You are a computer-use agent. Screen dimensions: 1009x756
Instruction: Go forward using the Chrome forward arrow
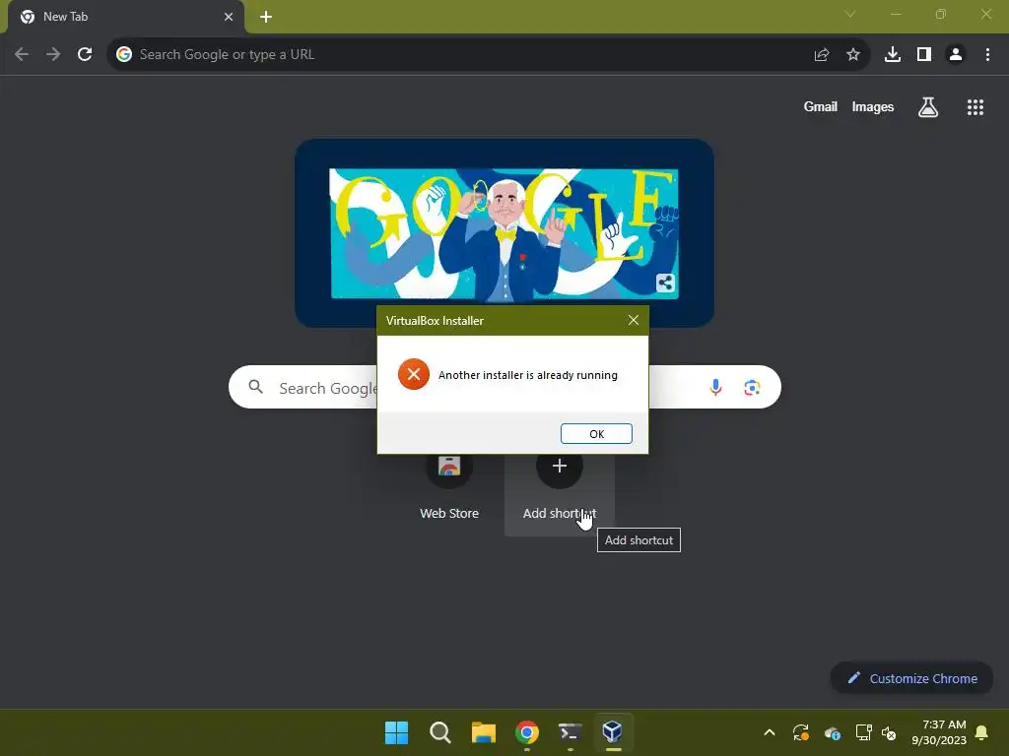pyautogui.click(x=53, y=55)
